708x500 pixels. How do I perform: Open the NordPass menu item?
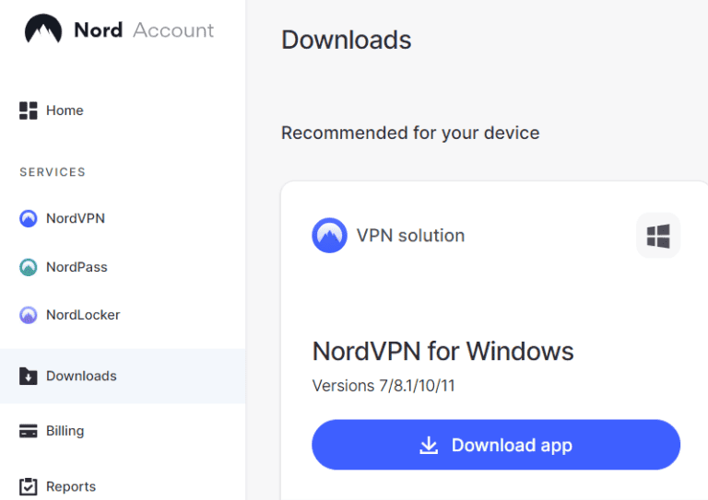click(x=77, y=267)
